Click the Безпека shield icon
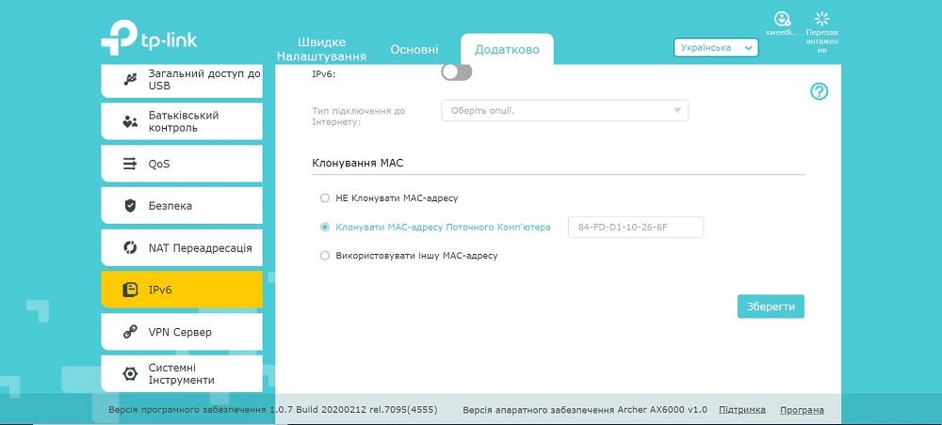 pyautogui.click(x=130, y=206)
